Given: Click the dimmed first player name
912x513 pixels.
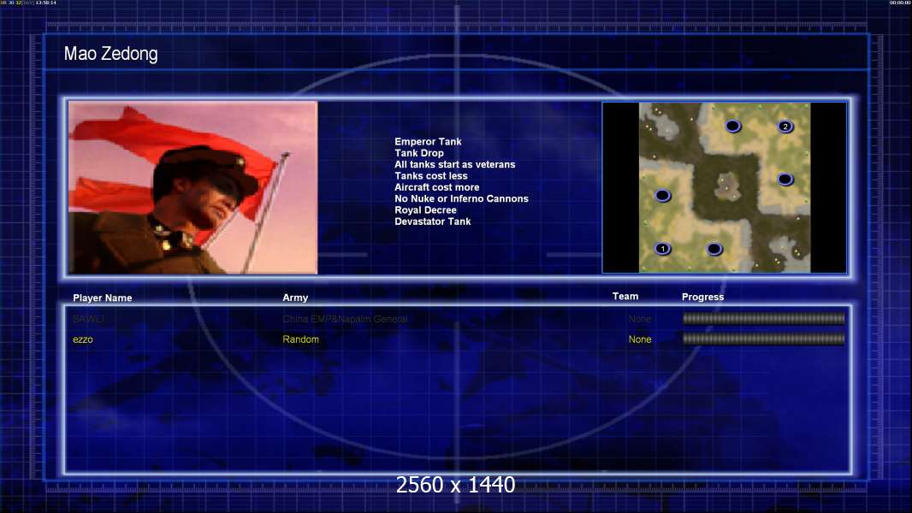Looking at the screenshot, I should point(88,319).
